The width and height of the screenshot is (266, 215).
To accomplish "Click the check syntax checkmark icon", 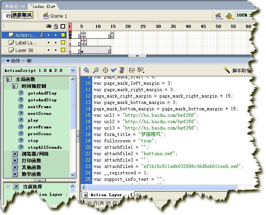I will [x=114, y=70].
